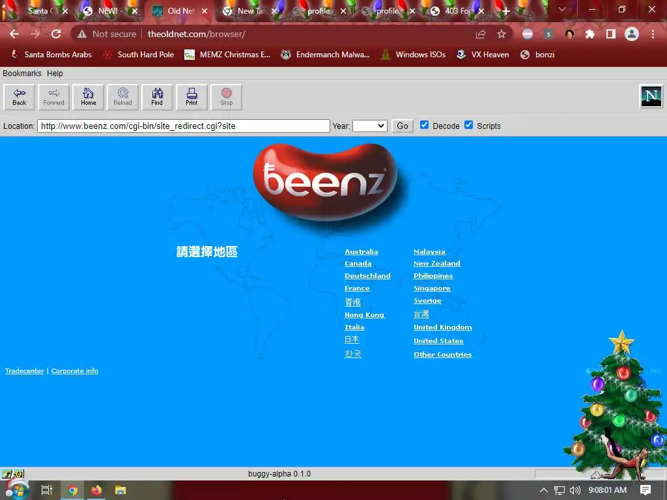Open the Santa Bombs Arabs bookmark
The width and height of the screenshot is (667, 500).
(x=51, y=55)
